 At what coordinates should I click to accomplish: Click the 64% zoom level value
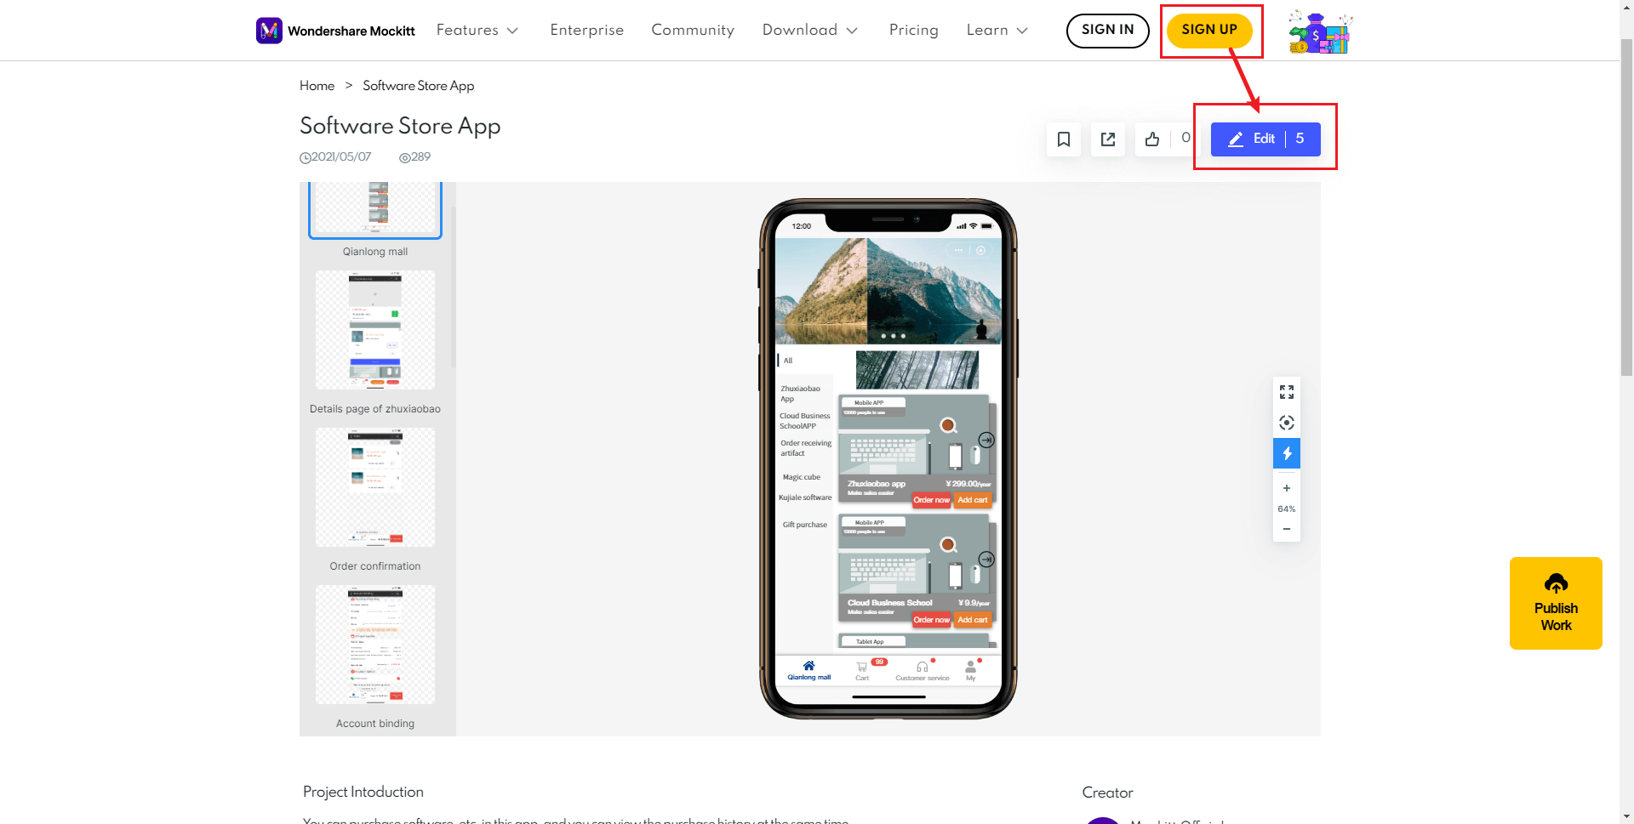tap(1287, 509)
